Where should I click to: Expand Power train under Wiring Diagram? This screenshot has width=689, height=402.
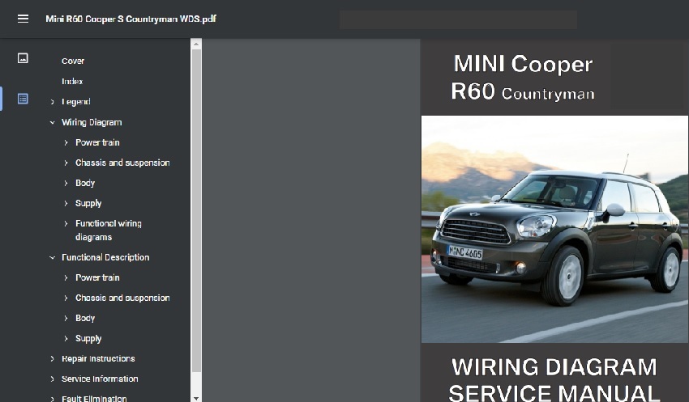pos(66,142)
